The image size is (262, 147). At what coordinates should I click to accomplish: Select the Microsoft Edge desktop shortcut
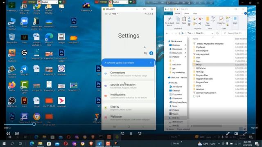[49, 40]
